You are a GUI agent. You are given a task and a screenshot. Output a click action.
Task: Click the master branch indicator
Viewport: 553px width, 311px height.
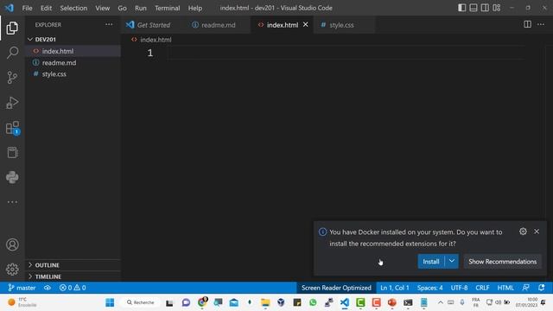click(x=22, y=288)
